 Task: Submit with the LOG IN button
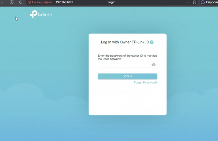pyautogui.click(x=127, y=76)
